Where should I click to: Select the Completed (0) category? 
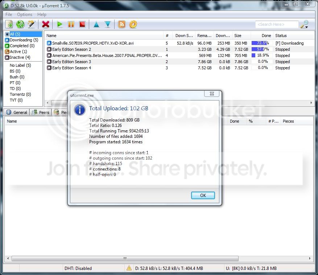pos(20,46)
